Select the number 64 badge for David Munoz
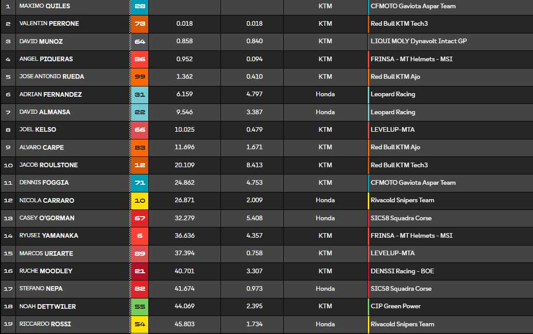 (139, 41)
